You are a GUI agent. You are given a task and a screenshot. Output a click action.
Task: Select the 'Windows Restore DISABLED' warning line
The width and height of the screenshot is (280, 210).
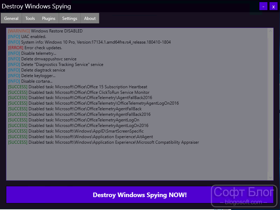coord(45,31)
